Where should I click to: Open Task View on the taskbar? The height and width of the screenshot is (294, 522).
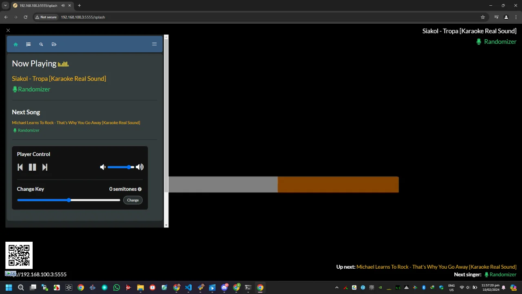33,287
